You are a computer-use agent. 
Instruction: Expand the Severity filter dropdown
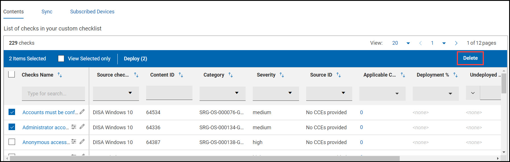pos(290,93)
